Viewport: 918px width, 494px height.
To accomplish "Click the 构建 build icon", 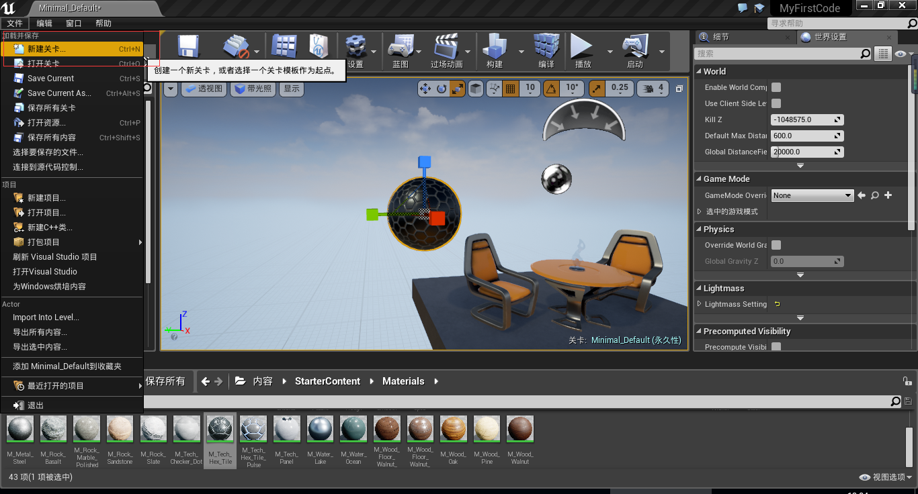I will [495, 47].
